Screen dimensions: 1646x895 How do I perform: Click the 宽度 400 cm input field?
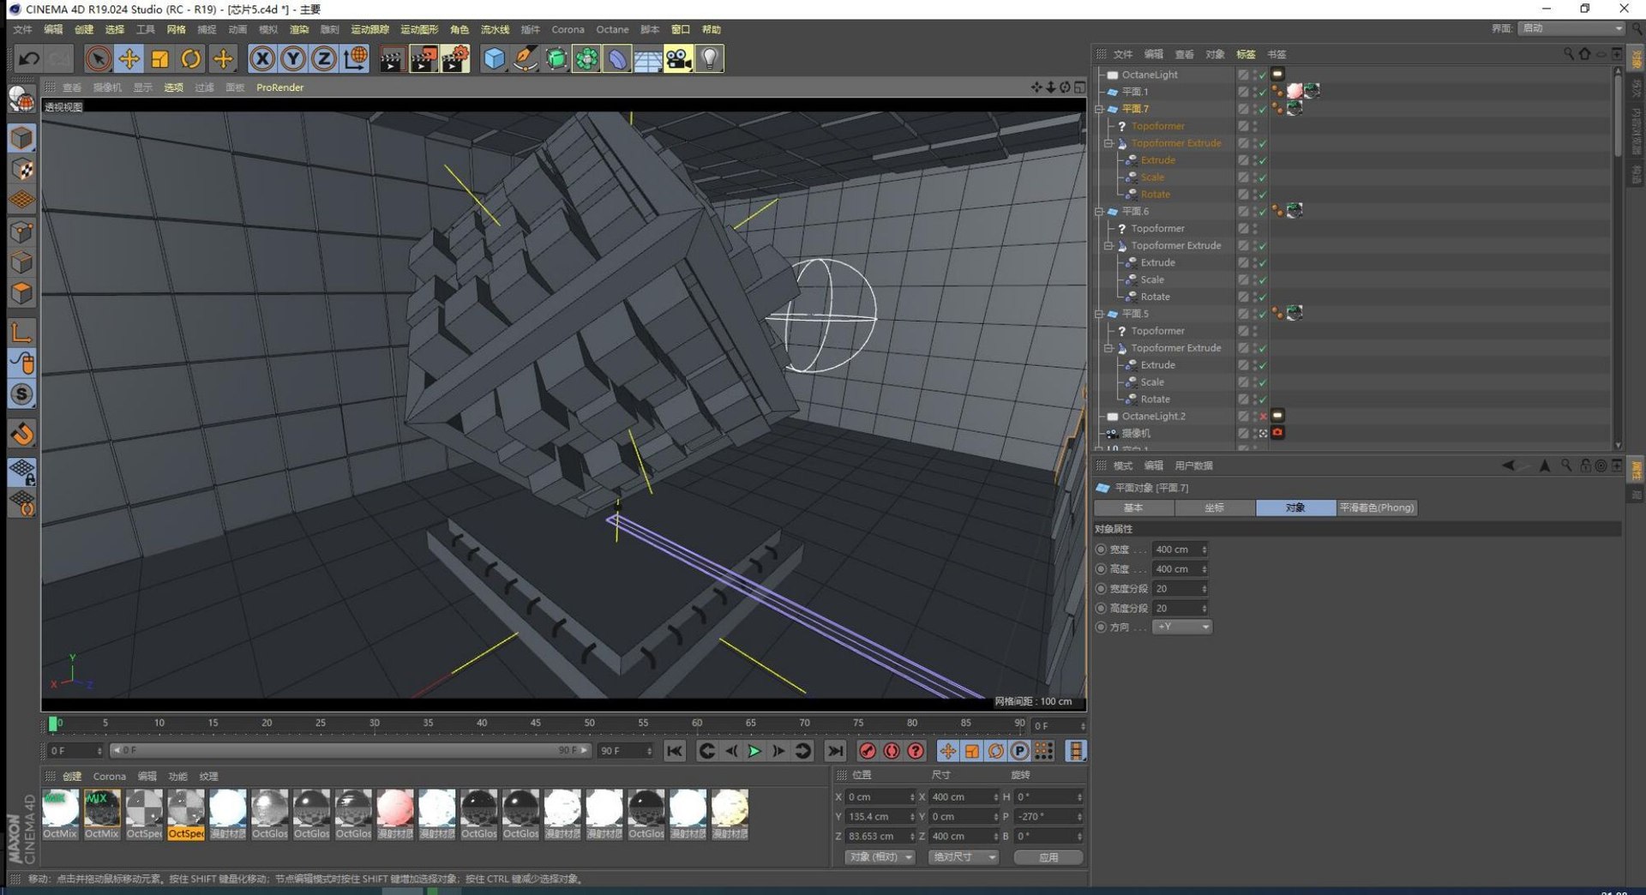coord(1175,550)
